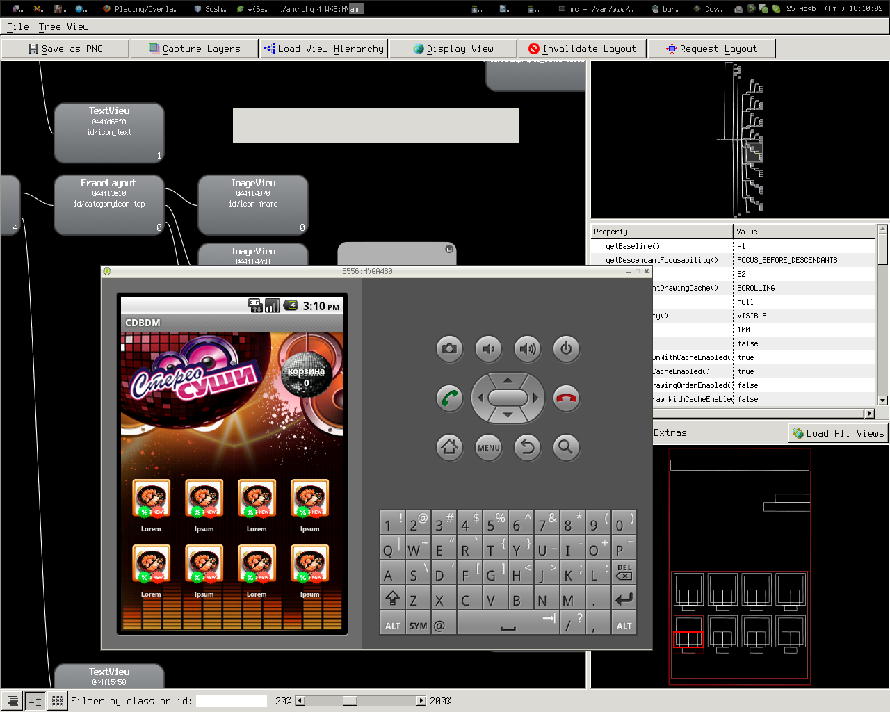890x712 pixels.
Task: Click the filter by class or id field
Action: click(x=231, y=701)
